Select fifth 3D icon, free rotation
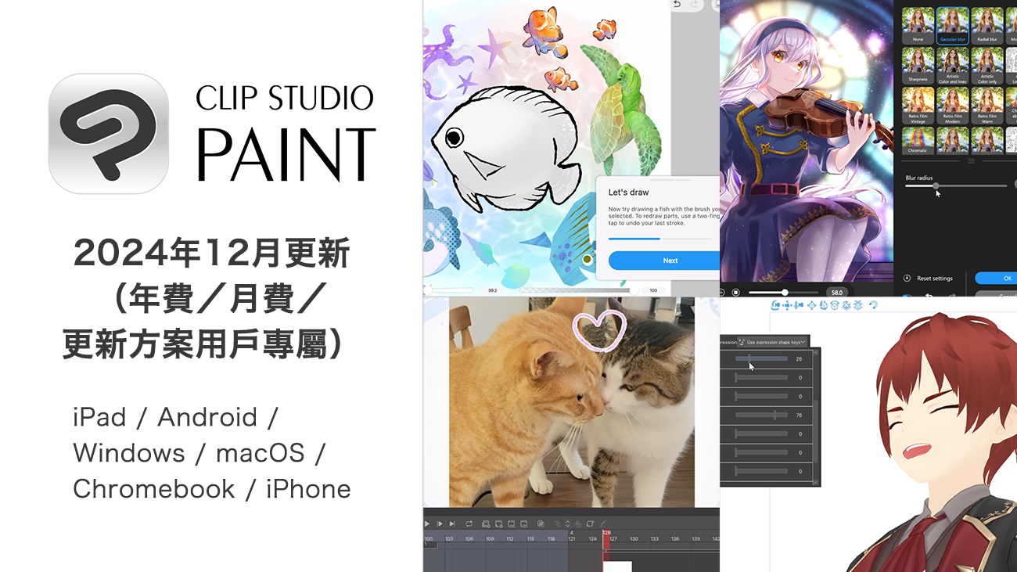The width and height of the screenshot is (1017, 572). 823,305
